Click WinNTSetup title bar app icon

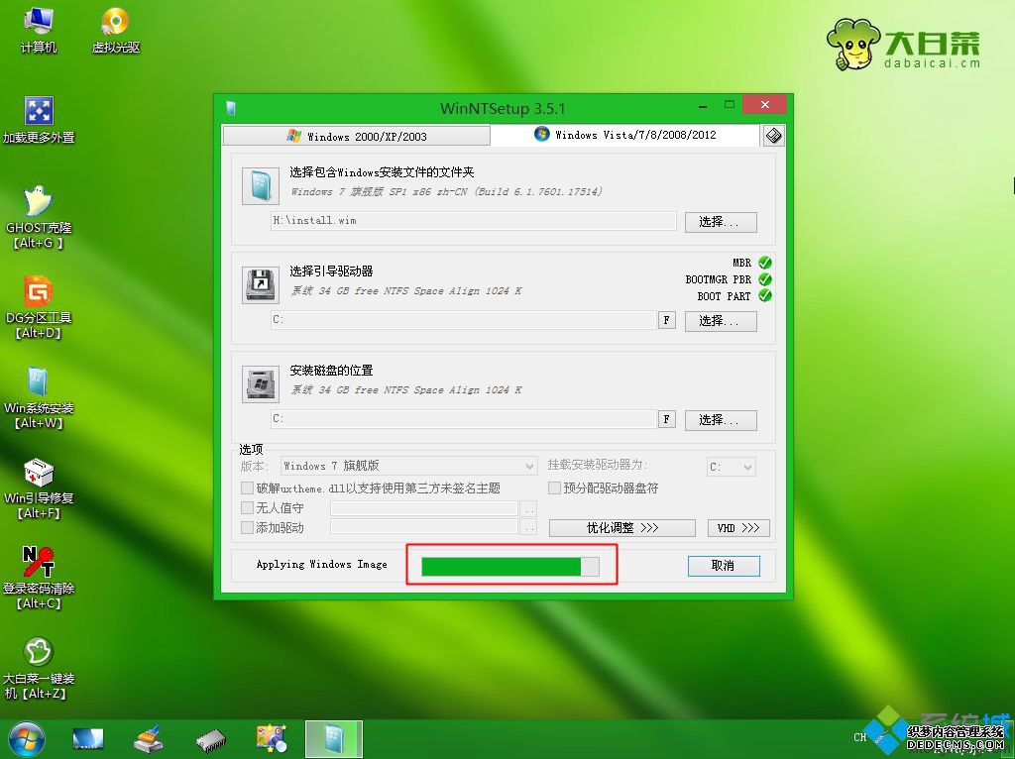(231, 108)
